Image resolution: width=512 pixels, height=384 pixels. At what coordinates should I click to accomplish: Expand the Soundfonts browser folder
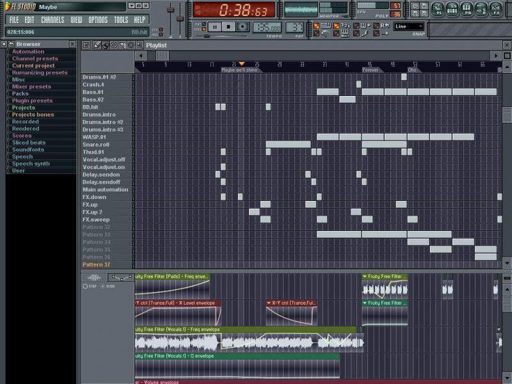28,150
